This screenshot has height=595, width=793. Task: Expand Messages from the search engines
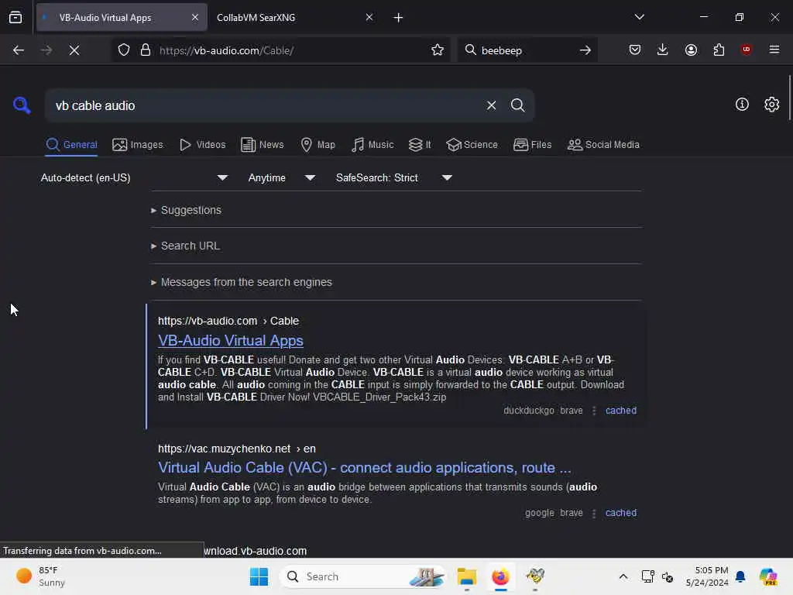pos(242,282)
